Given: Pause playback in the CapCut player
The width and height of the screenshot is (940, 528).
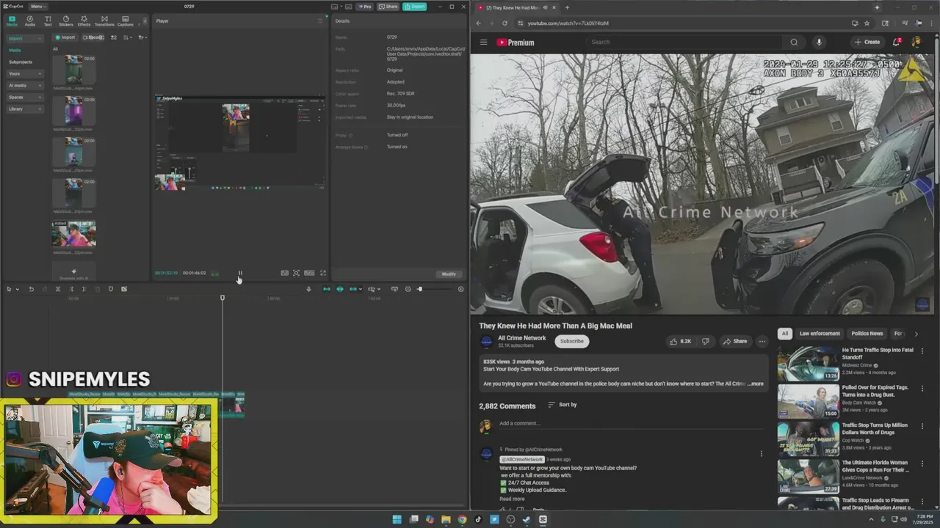Looking at the screenshot, I should 239,273.
